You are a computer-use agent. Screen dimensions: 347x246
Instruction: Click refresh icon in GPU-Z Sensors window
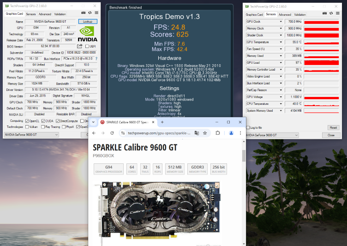point(331,13)
